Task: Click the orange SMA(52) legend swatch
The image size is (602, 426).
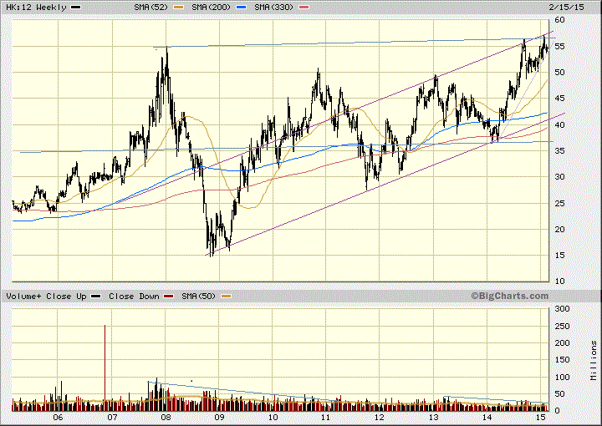Action: 179,8
